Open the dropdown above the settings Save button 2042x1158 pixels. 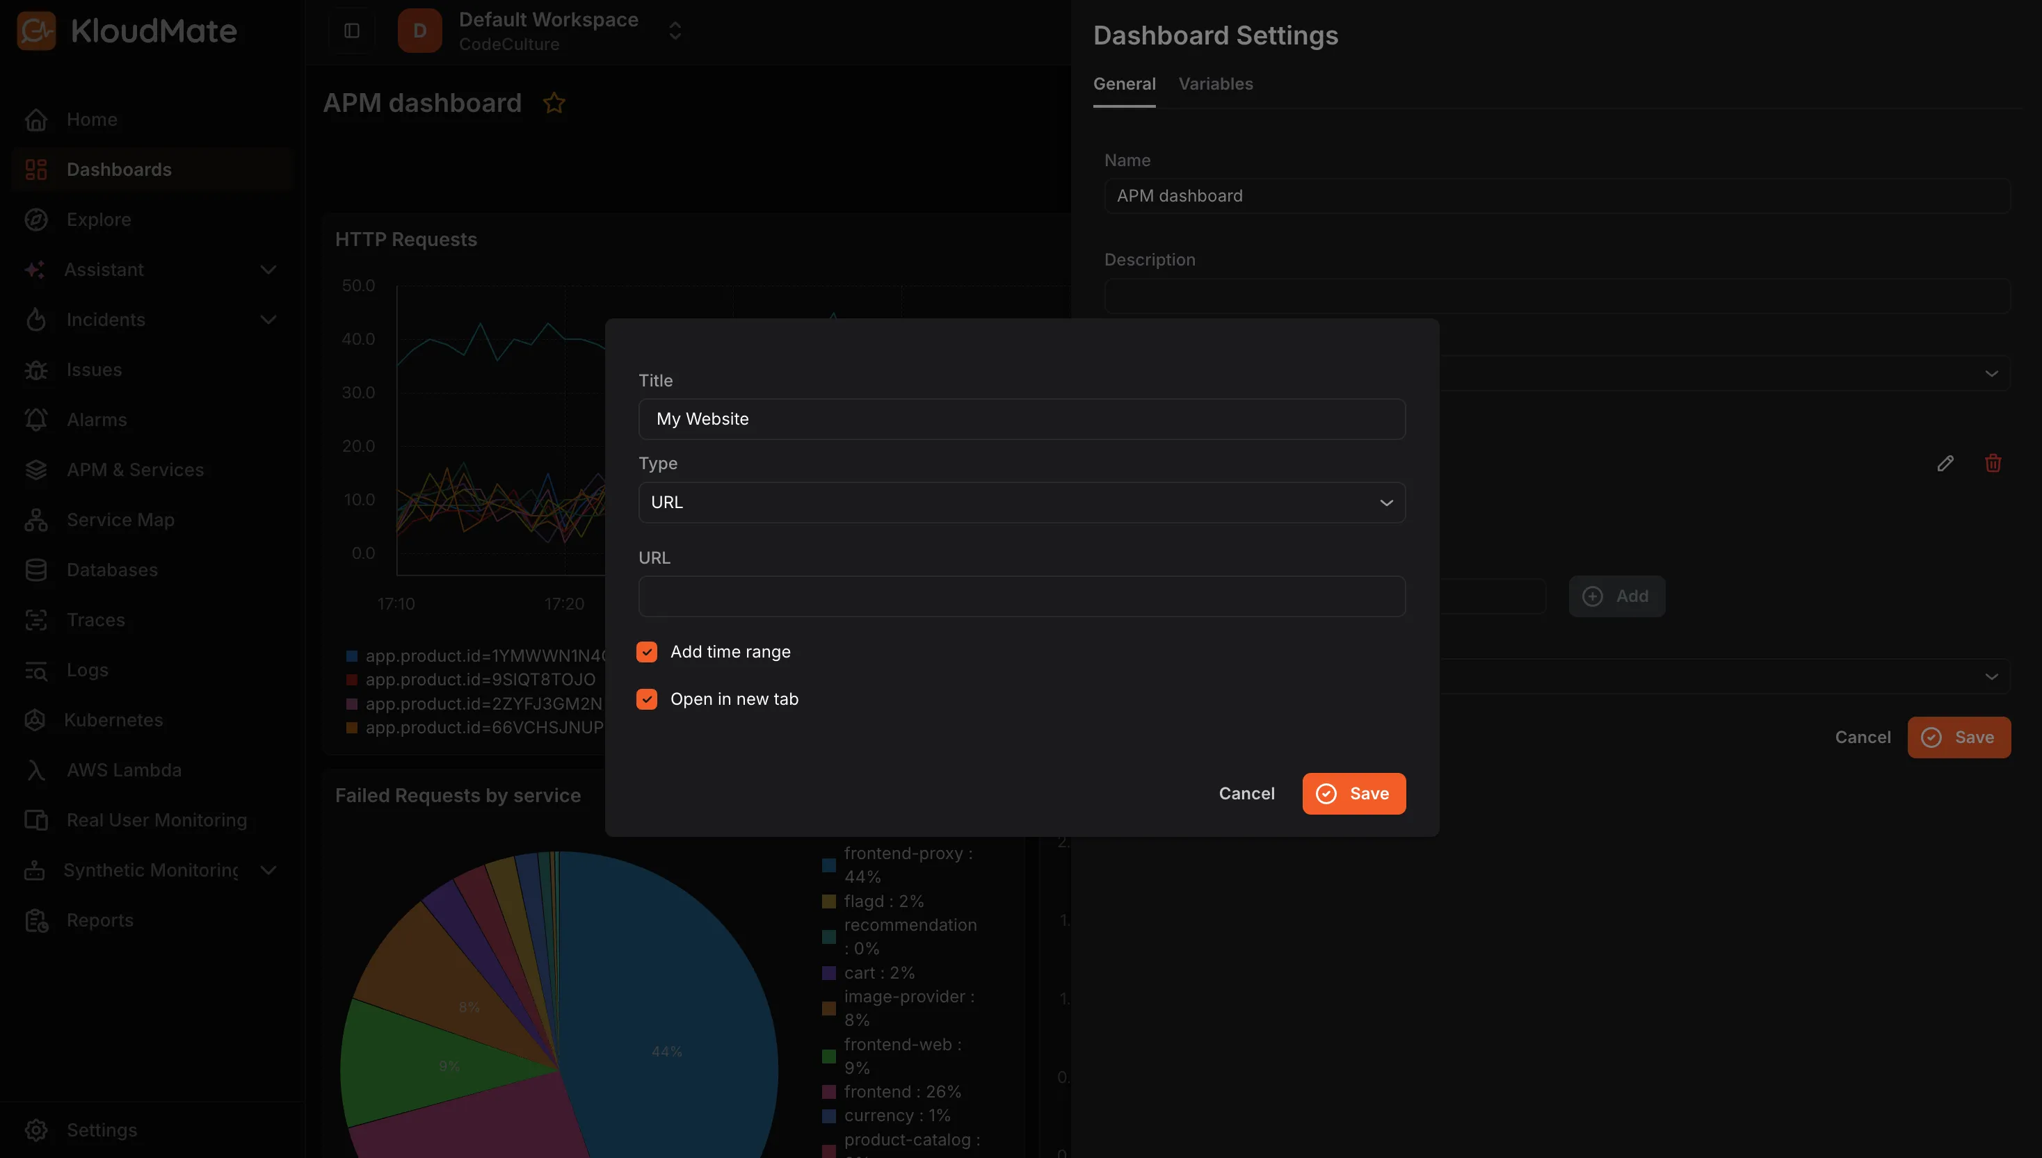tap(1726, 676)
